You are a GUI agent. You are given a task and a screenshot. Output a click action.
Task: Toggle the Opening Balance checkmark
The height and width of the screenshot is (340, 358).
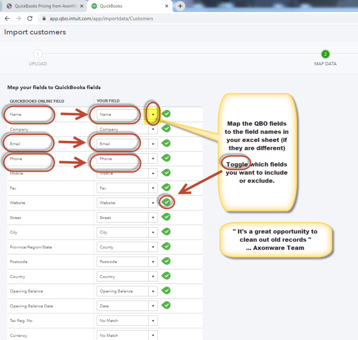pyautogui.click(x=166, y=290)
